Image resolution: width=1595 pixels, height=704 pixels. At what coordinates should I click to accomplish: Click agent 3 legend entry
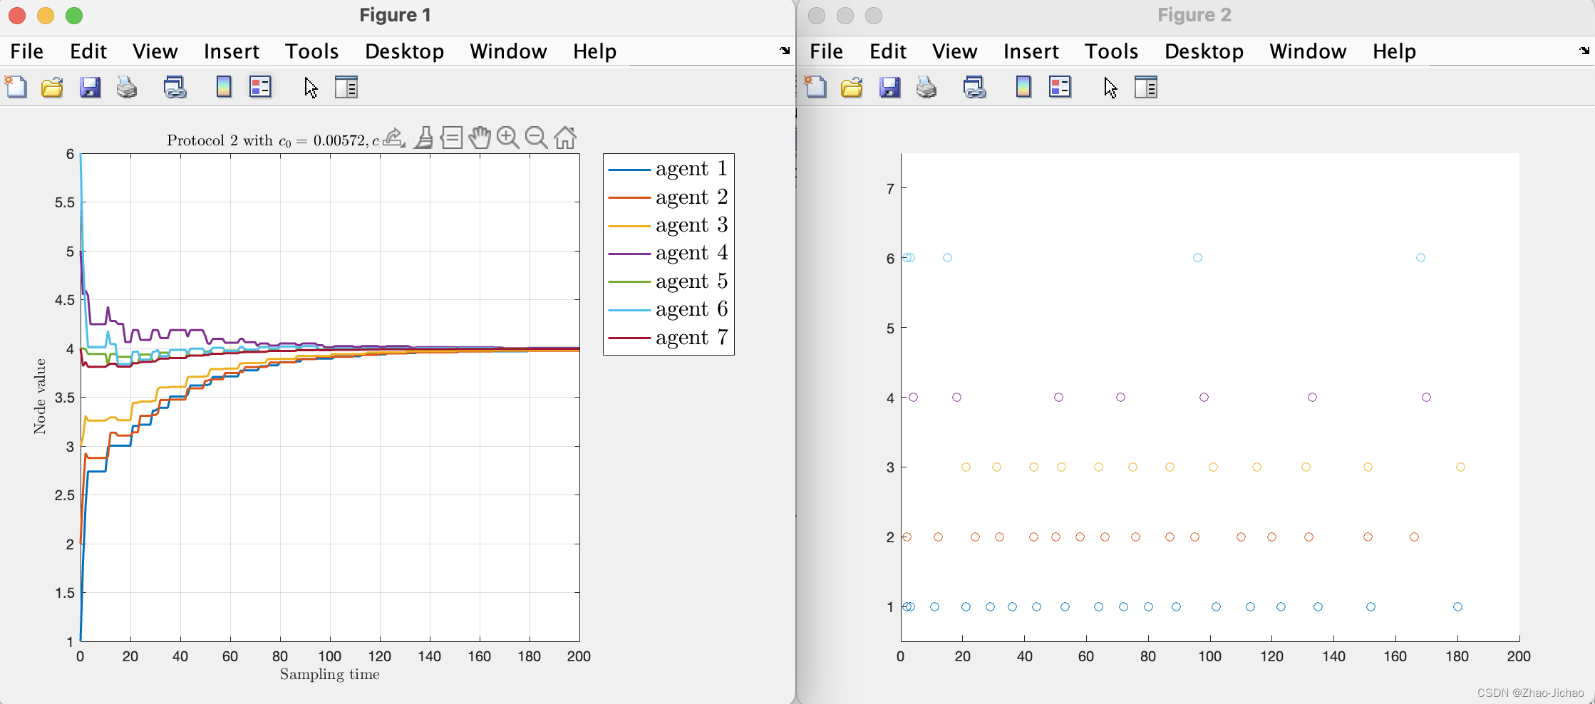click(668, 225)
